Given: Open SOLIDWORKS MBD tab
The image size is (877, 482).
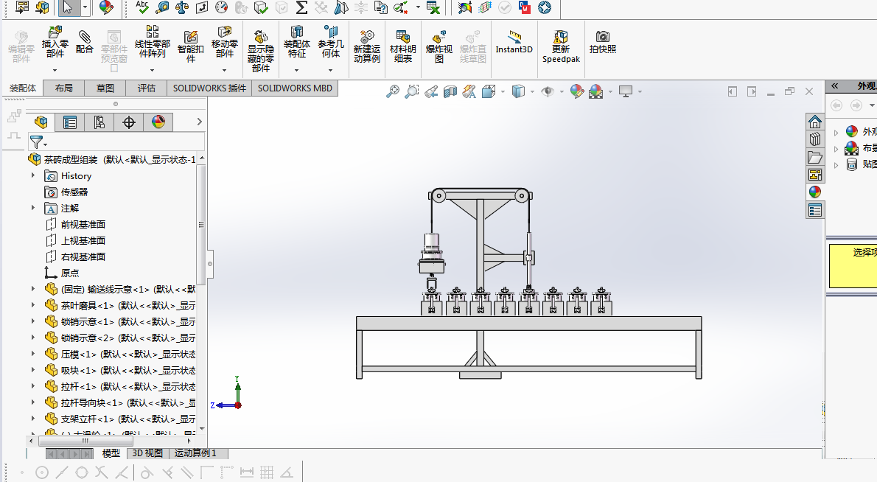Looking at the screenshot, I should point(295,88).
